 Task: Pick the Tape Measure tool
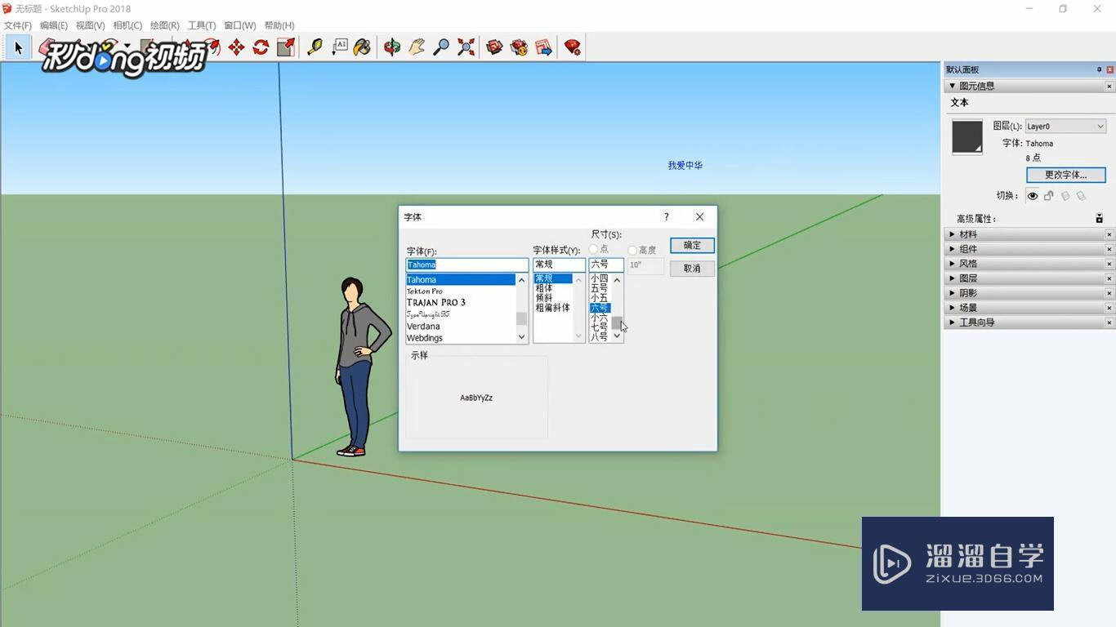click(315, 47)
